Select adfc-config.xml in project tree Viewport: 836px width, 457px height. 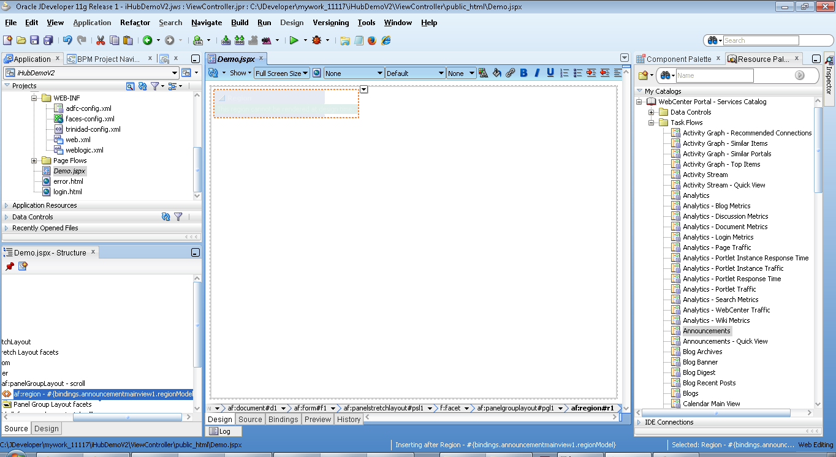pos(88,108)
